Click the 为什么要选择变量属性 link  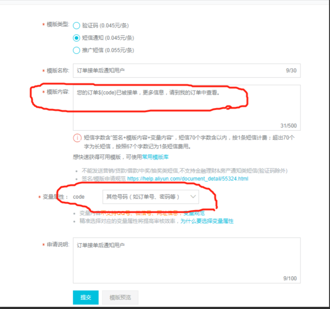coord(207,221)
